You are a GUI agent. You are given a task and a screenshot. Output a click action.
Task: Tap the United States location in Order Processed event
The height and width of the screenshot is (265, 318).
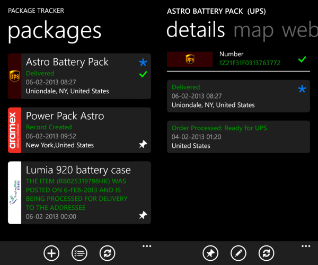[191, 146]
